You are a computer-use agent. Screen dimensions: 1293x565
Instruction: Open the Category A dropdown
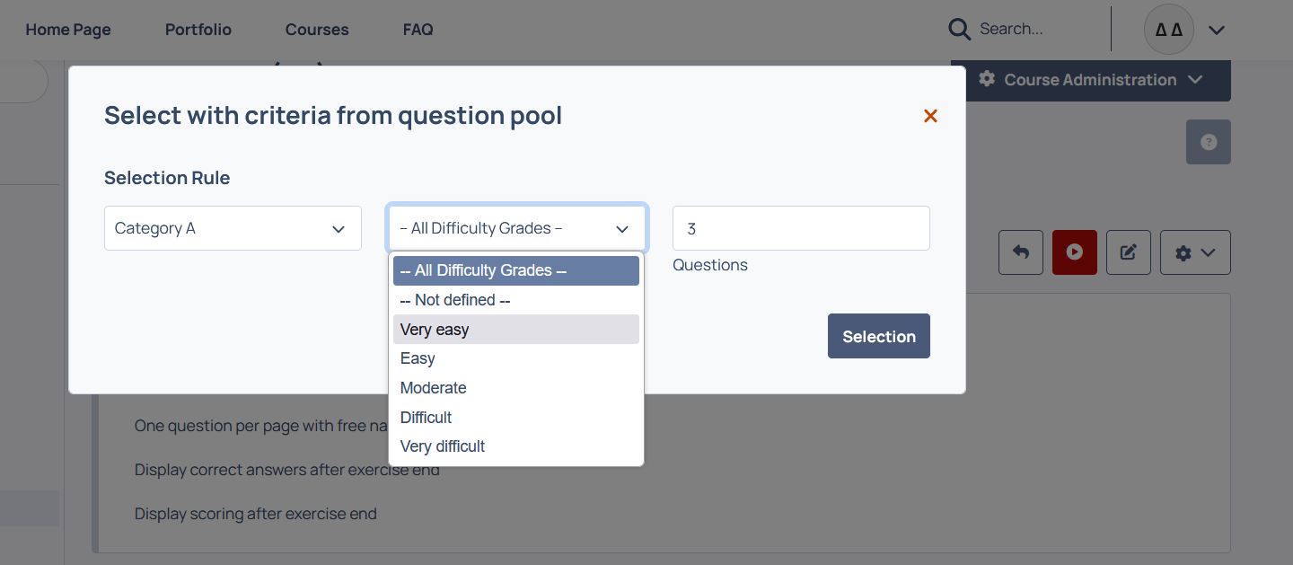tap(233, 228)
